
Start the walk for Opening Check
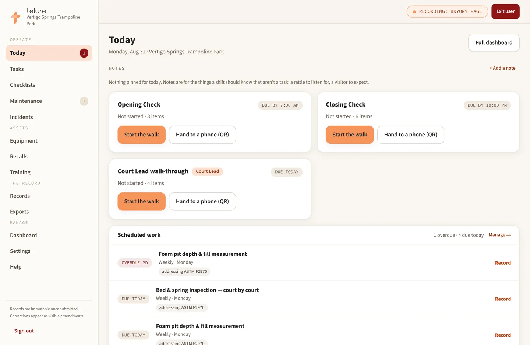(142, 135)
